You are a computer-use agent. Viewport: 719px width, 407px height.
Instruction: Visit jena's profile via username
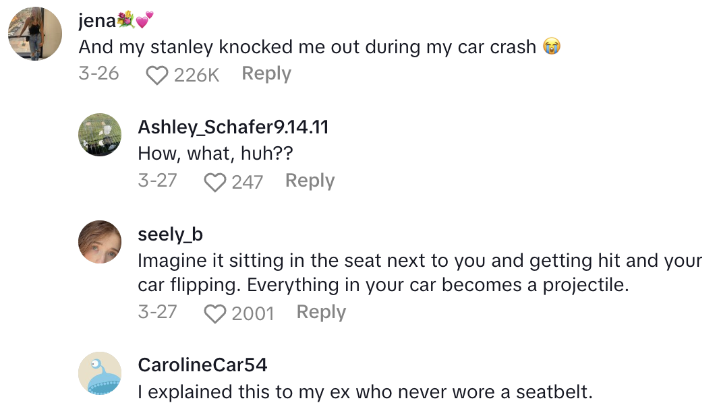point(97,21)
